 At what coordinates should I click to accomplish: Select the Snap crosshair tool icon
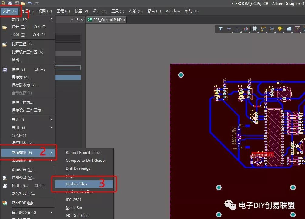click(229, 29)
